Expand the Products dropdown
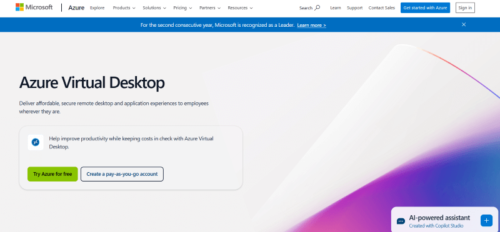This screenshot has width=500, height=232. [124, 8]
